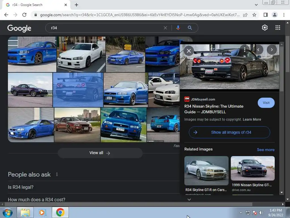The height and width of the screenshot is (218, 290).
Task: Start a voice search with microphone
Action: click(x=178, y=28)
